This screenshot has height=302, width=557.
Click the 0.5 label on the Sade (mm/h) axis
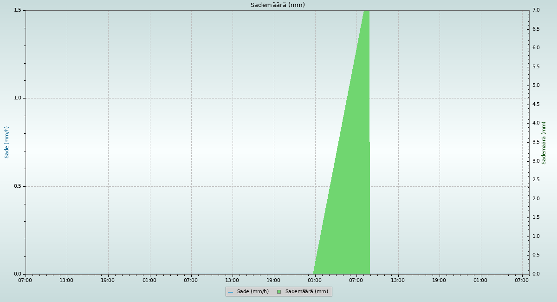(18, 186)
